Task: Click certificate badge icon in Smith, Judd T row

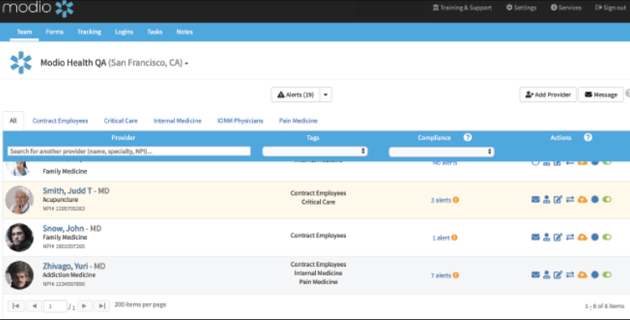Action: tap(595, 199)
